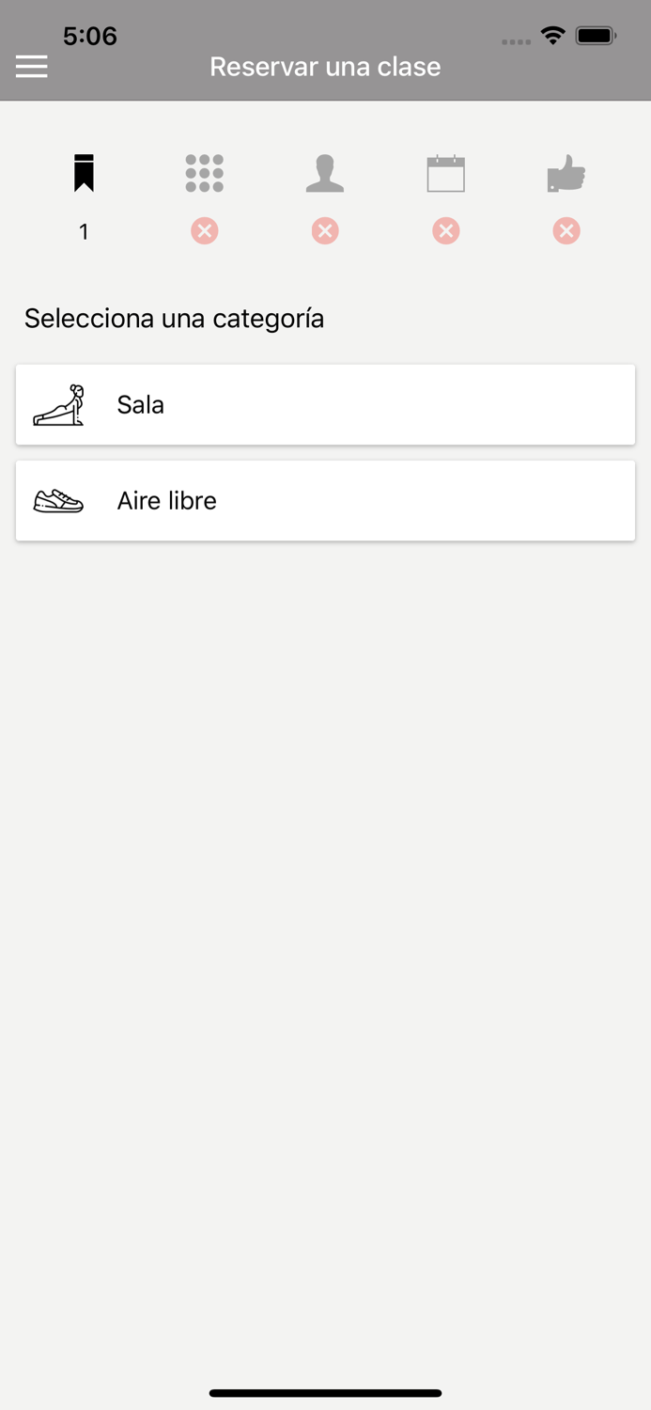Click the yoga pose icon beside Sala
Screen dimensions: 651x1410
[x=59, y=405]
